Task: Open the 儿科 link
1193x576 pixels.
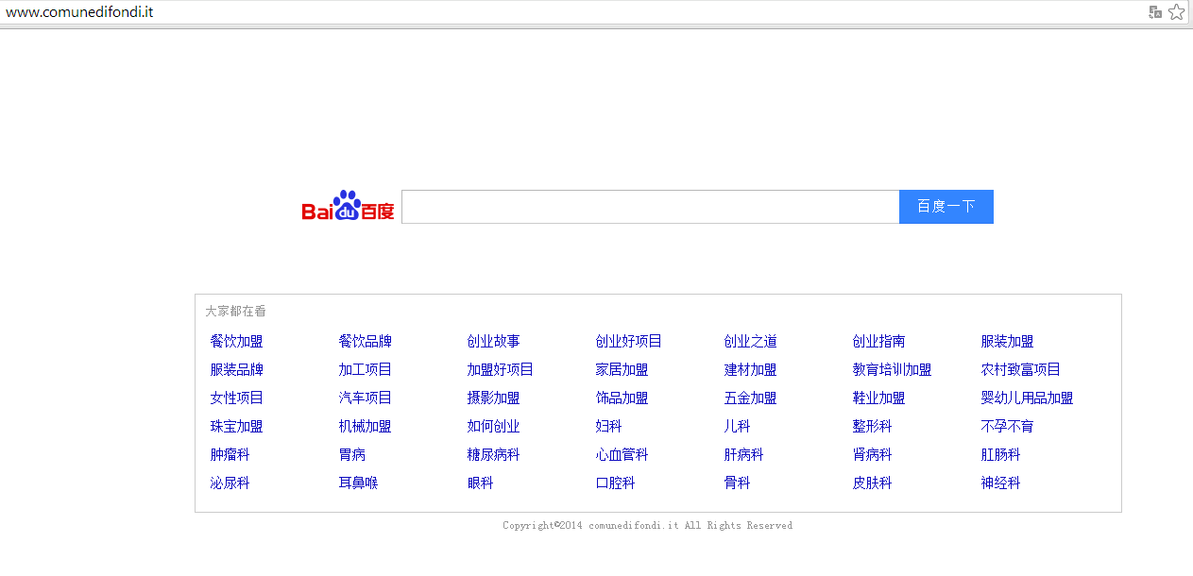Action: [x=738, y=427]
